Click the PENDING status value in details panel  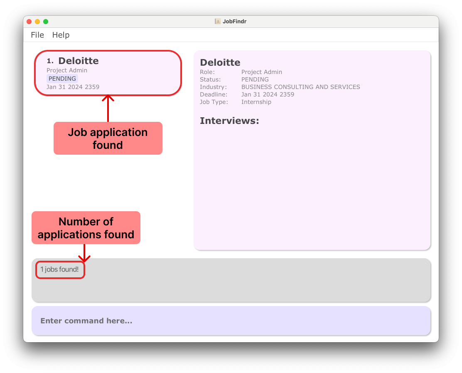coord(255,79)
